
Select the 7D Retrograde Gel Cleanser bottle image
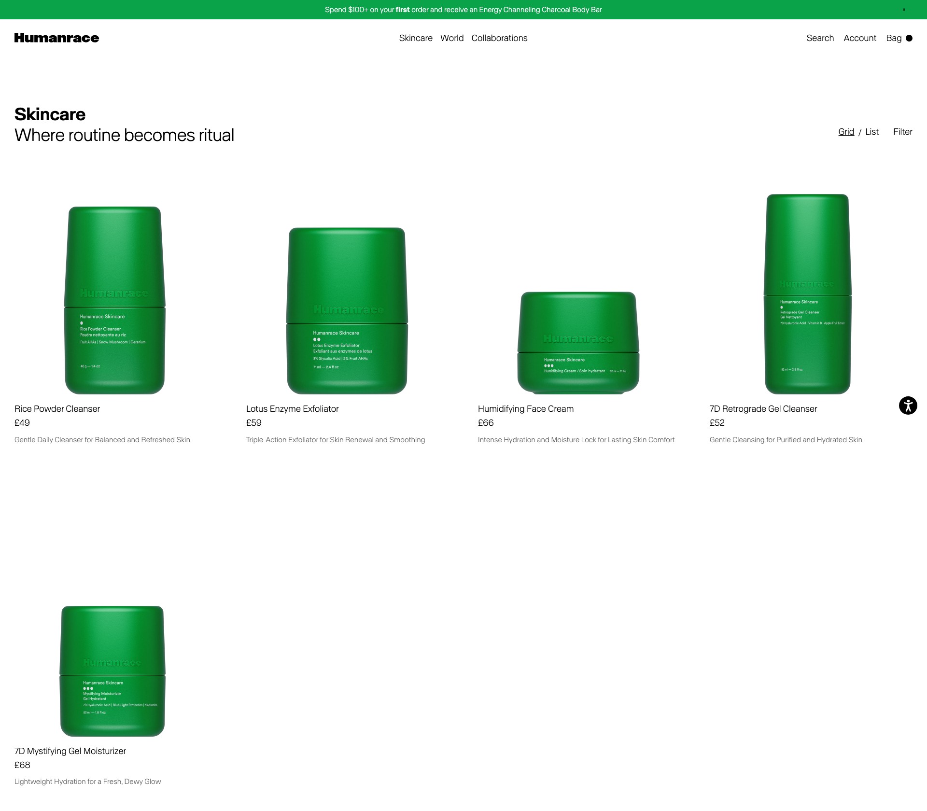[x=807, y=294]
